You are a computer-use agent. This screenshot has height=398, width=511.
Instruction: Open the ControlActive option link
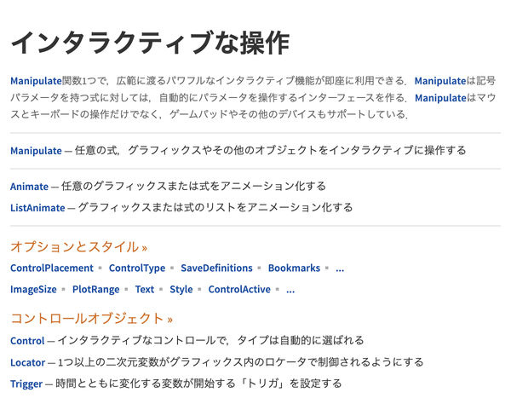click(239, 290)
